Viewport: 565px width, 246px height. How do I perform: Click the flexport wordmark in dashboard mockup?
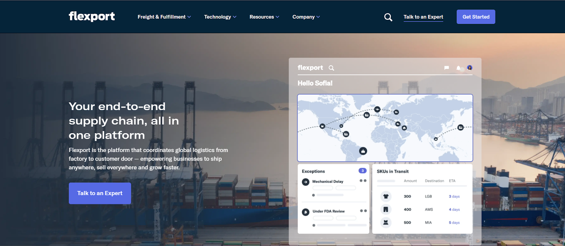310,67
